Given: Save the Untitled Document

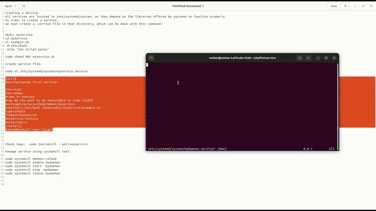Looking at the screenshot, I should tap(334, 6).
